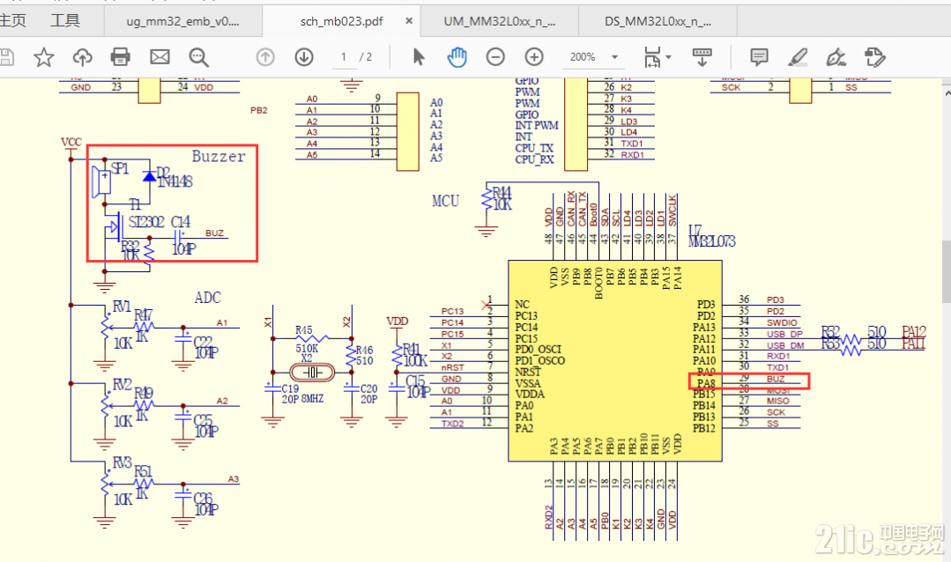
Task: Select the sch_mb023.pdf tab
Action: click(x=341, y=21)
